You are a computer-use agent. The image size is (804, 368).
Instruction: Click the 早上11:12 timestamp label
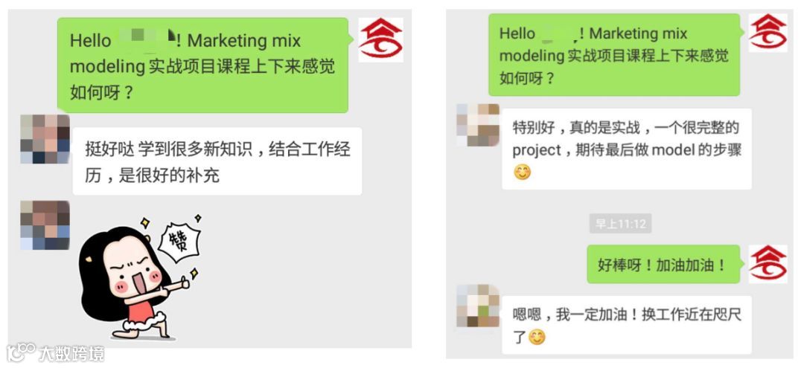point(620,224)
